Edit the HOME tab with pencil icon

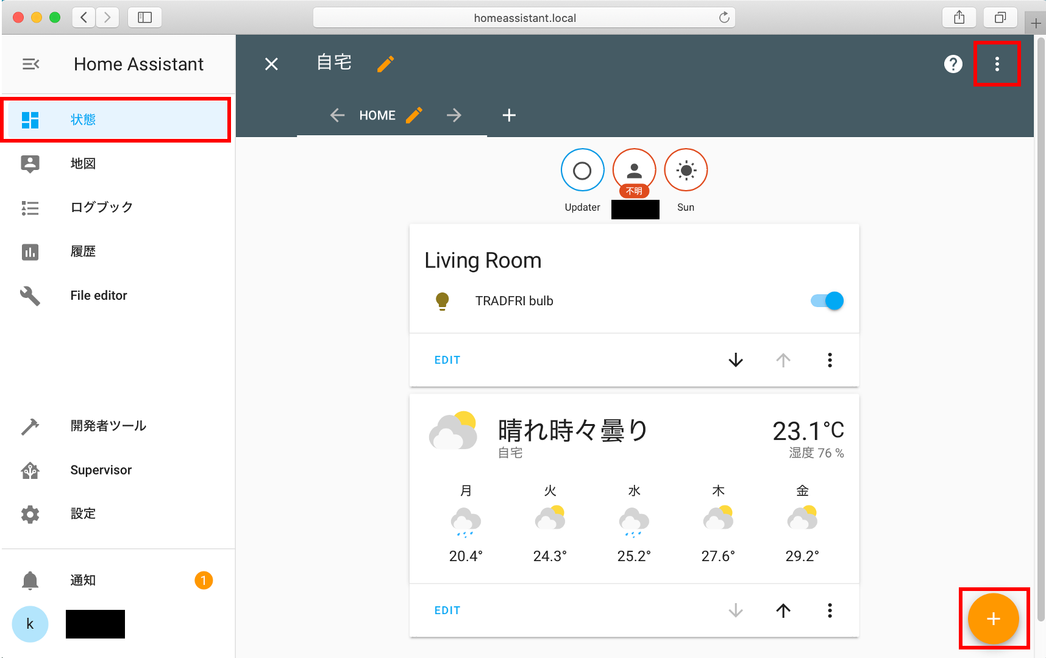tap(414, 115)
